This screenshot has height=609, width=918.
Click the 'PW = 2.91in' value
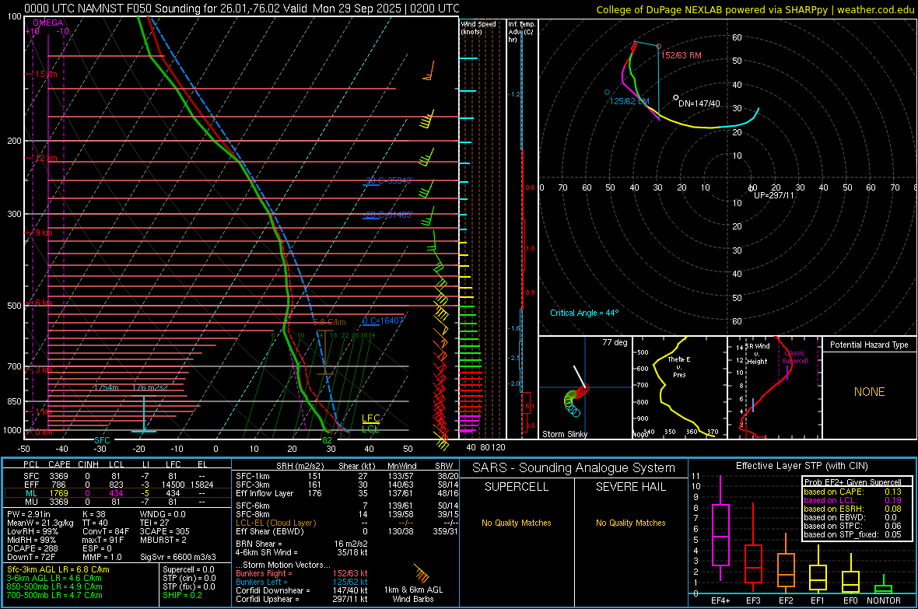29,514
